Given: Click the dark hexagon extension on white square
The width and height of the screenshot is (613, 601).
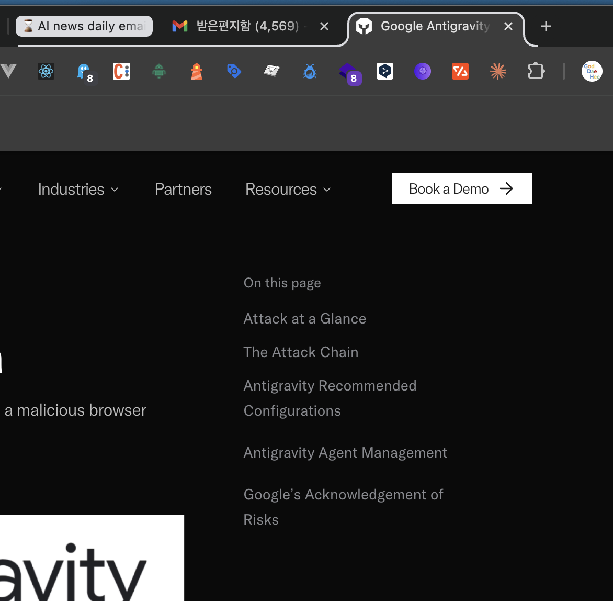Looking at the screenshot, I should click(385, 71).
